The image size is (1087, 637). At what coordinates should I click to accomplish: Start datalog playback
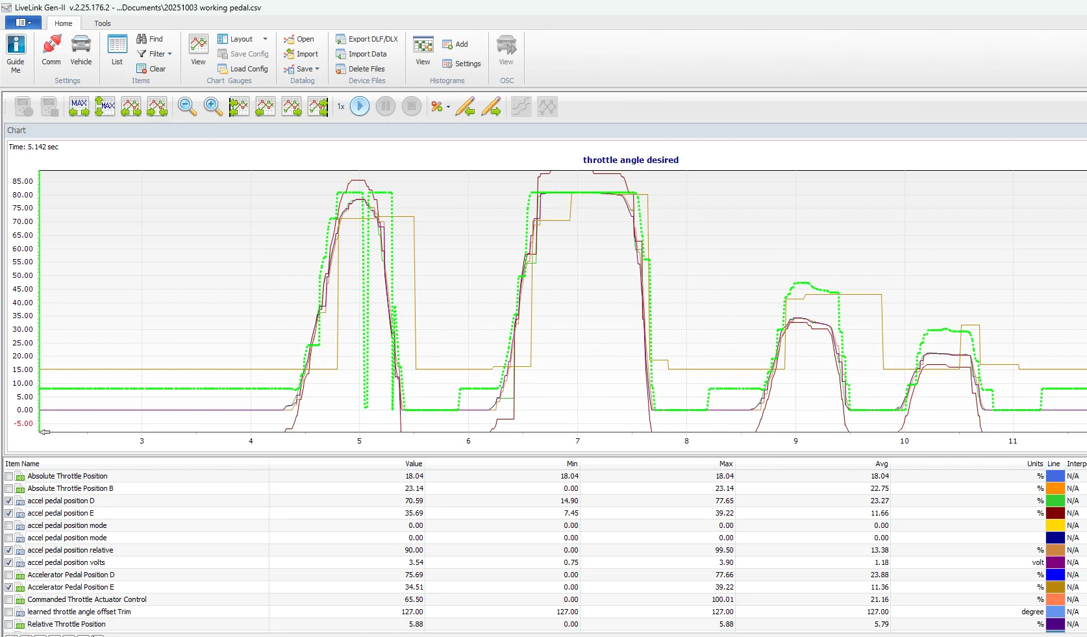(x=360, y=106)
